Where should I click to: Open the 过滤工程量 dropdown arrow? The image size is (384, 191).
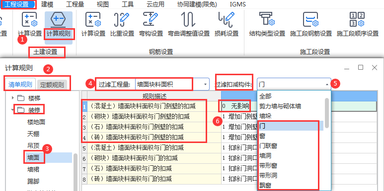pyautogui.click(x=205, y=85)
